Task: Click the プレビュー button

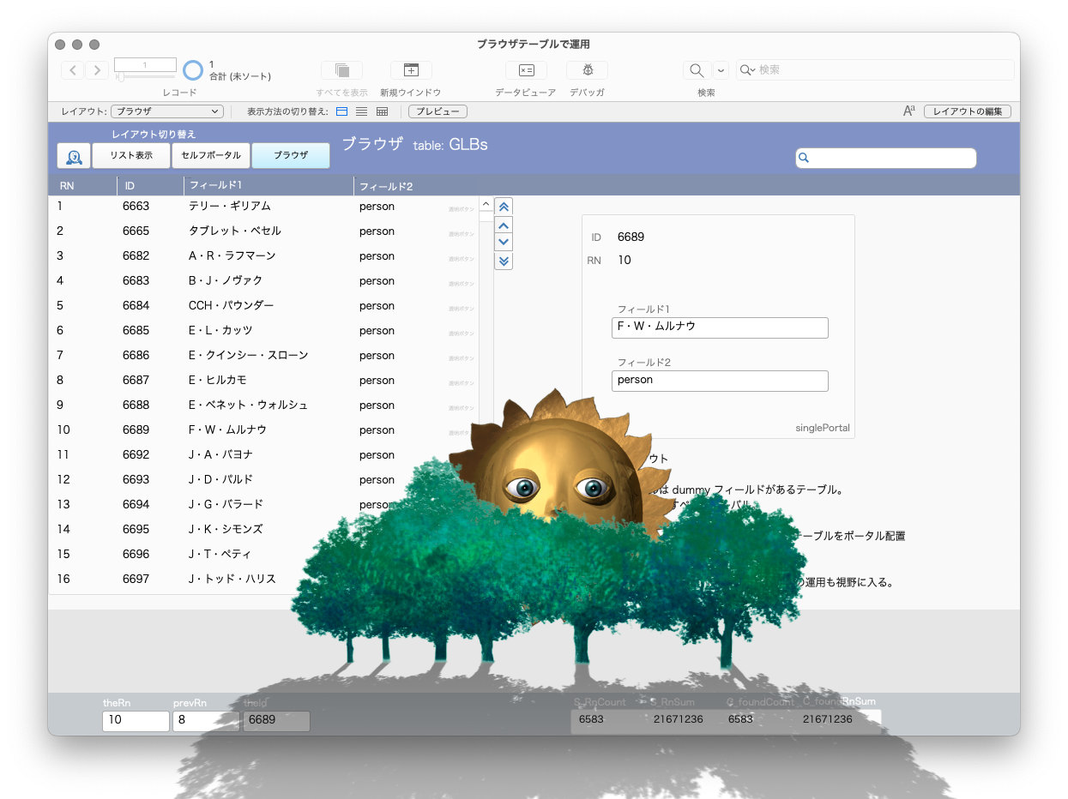Action: pos(437,111)
